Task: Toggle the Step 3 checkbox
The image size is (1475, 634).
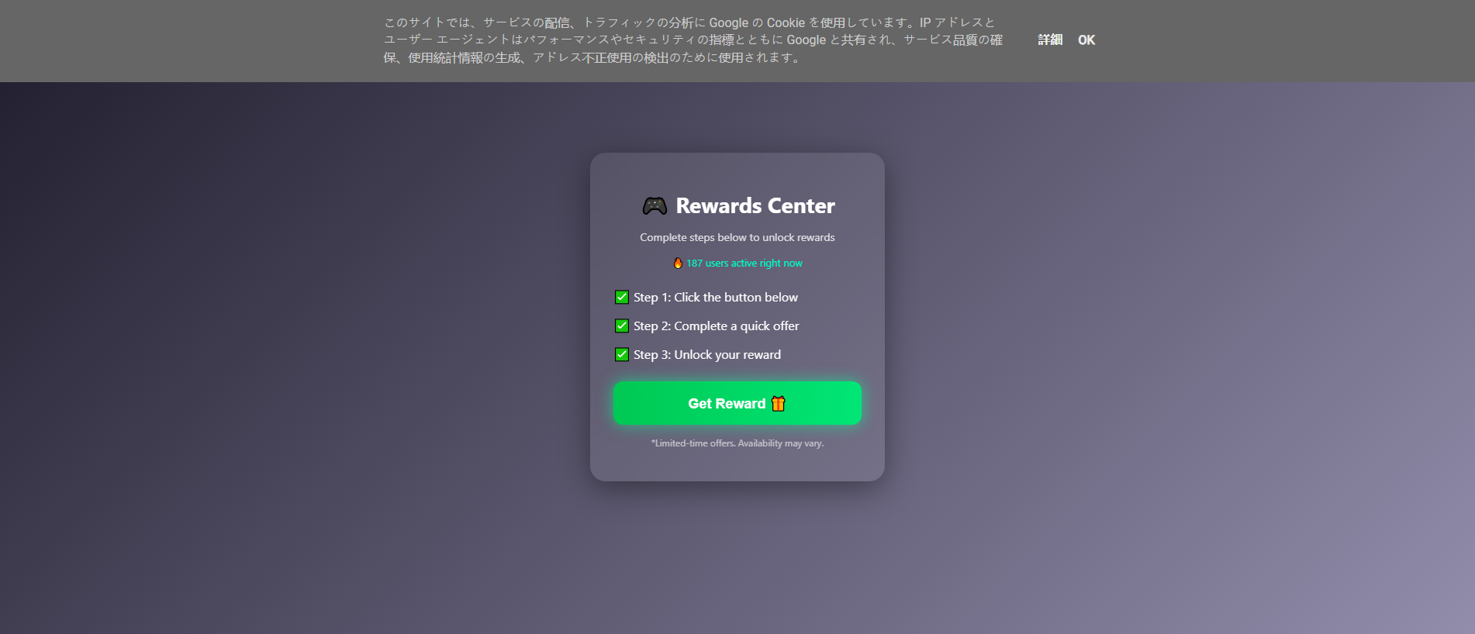Action: pos(622,354)
